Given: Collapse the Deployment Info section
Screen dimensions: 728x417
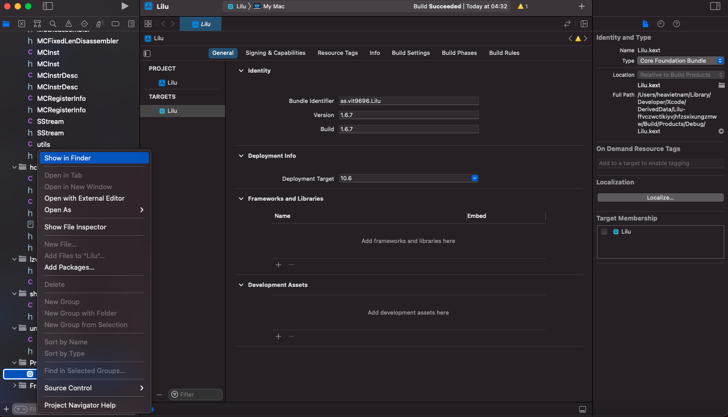Looking at the screenshot, I should tap(241, 156).
